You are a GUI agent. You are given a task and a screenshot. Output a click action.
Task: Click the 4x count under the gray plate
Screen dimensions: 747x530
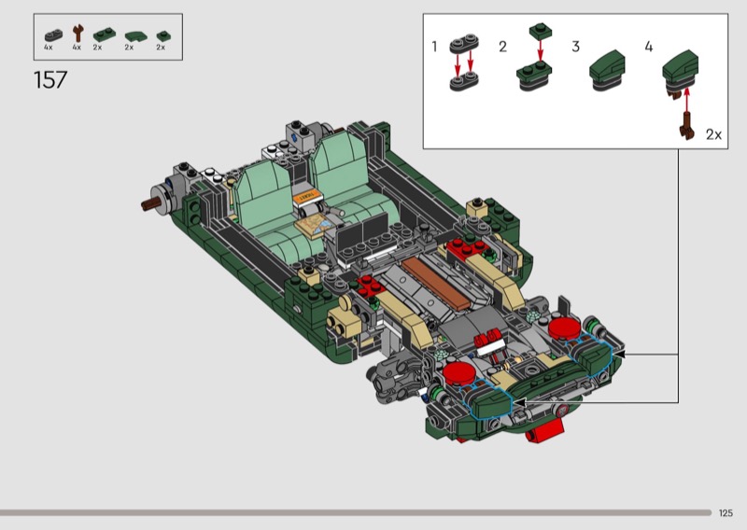pos(49,48)
